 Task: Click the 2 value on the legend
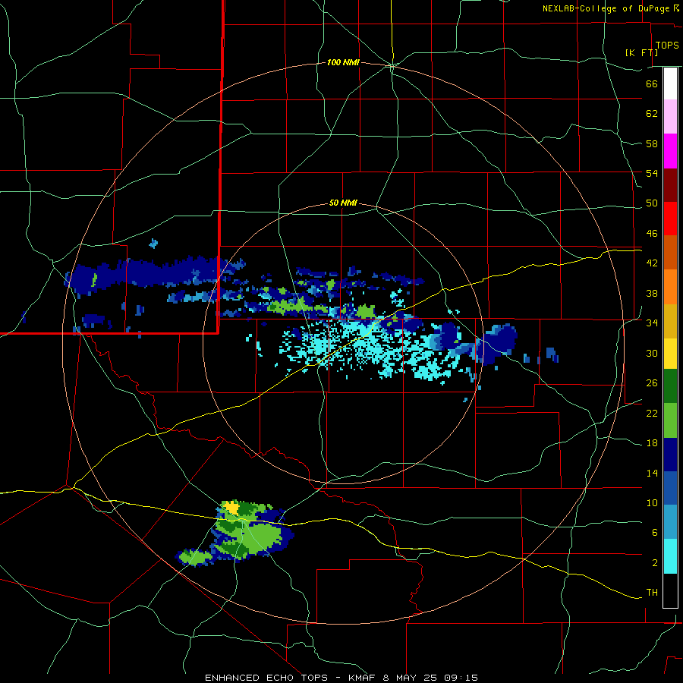[654, 563]
